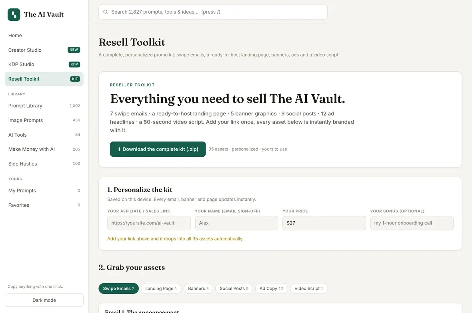Show the Social Posts tab
Viewport: 472px width, 313px height.
click(x=234, y=289)
